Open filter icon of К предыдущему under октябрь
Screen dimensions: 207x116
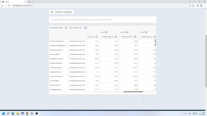[155, 37]
